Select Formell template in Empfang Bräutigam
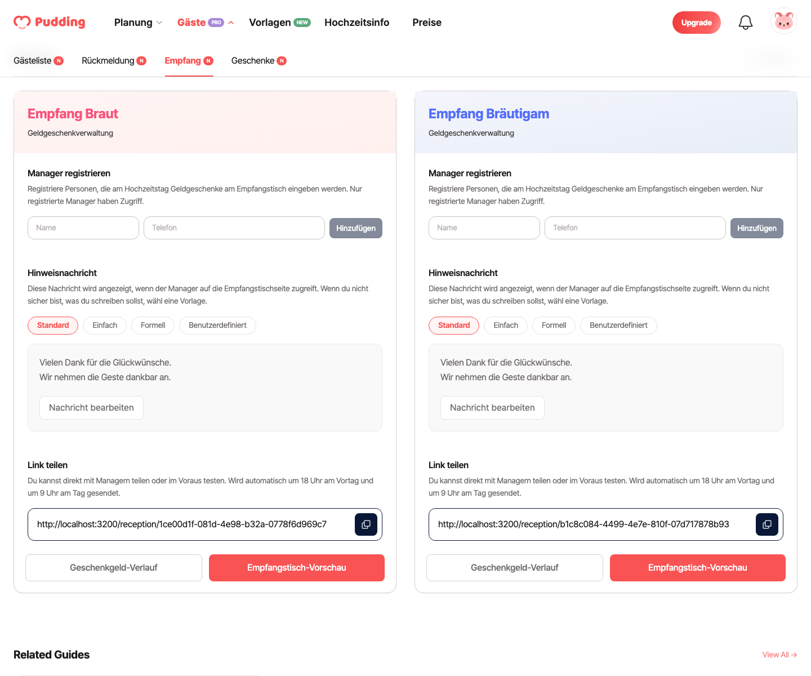This screenshot has height=676, width=811. pos(554,326)
